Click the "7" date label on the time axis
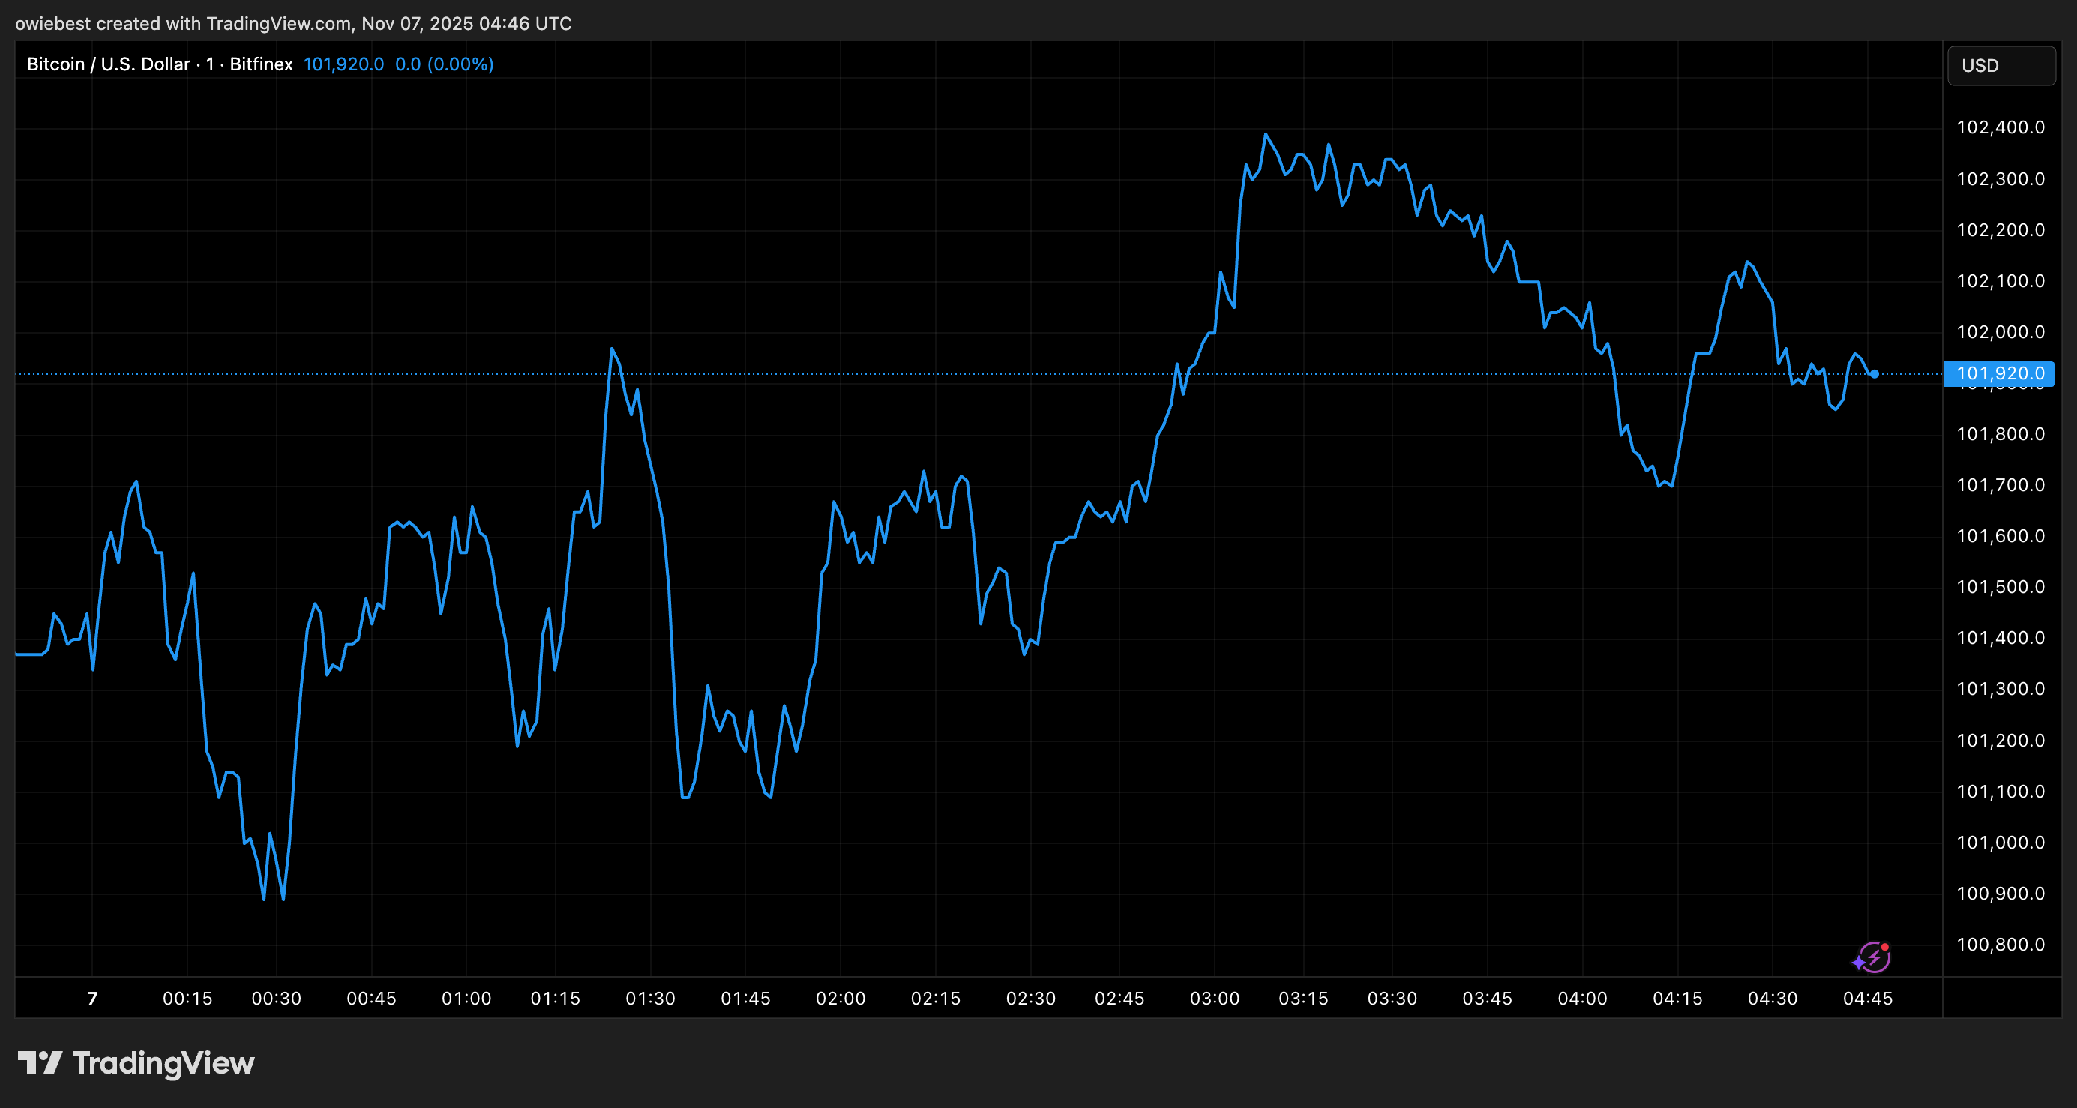Screen dimensions: 2077x1108 coord(91,999)
